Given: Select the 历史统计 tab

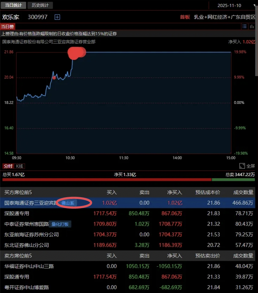Looking at the screenshot, I should pos(40,5).
